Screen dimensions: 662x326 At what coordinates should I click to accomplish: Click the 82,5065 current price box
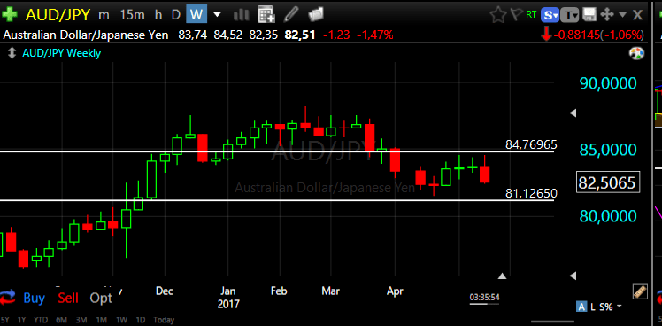[607, 182]
